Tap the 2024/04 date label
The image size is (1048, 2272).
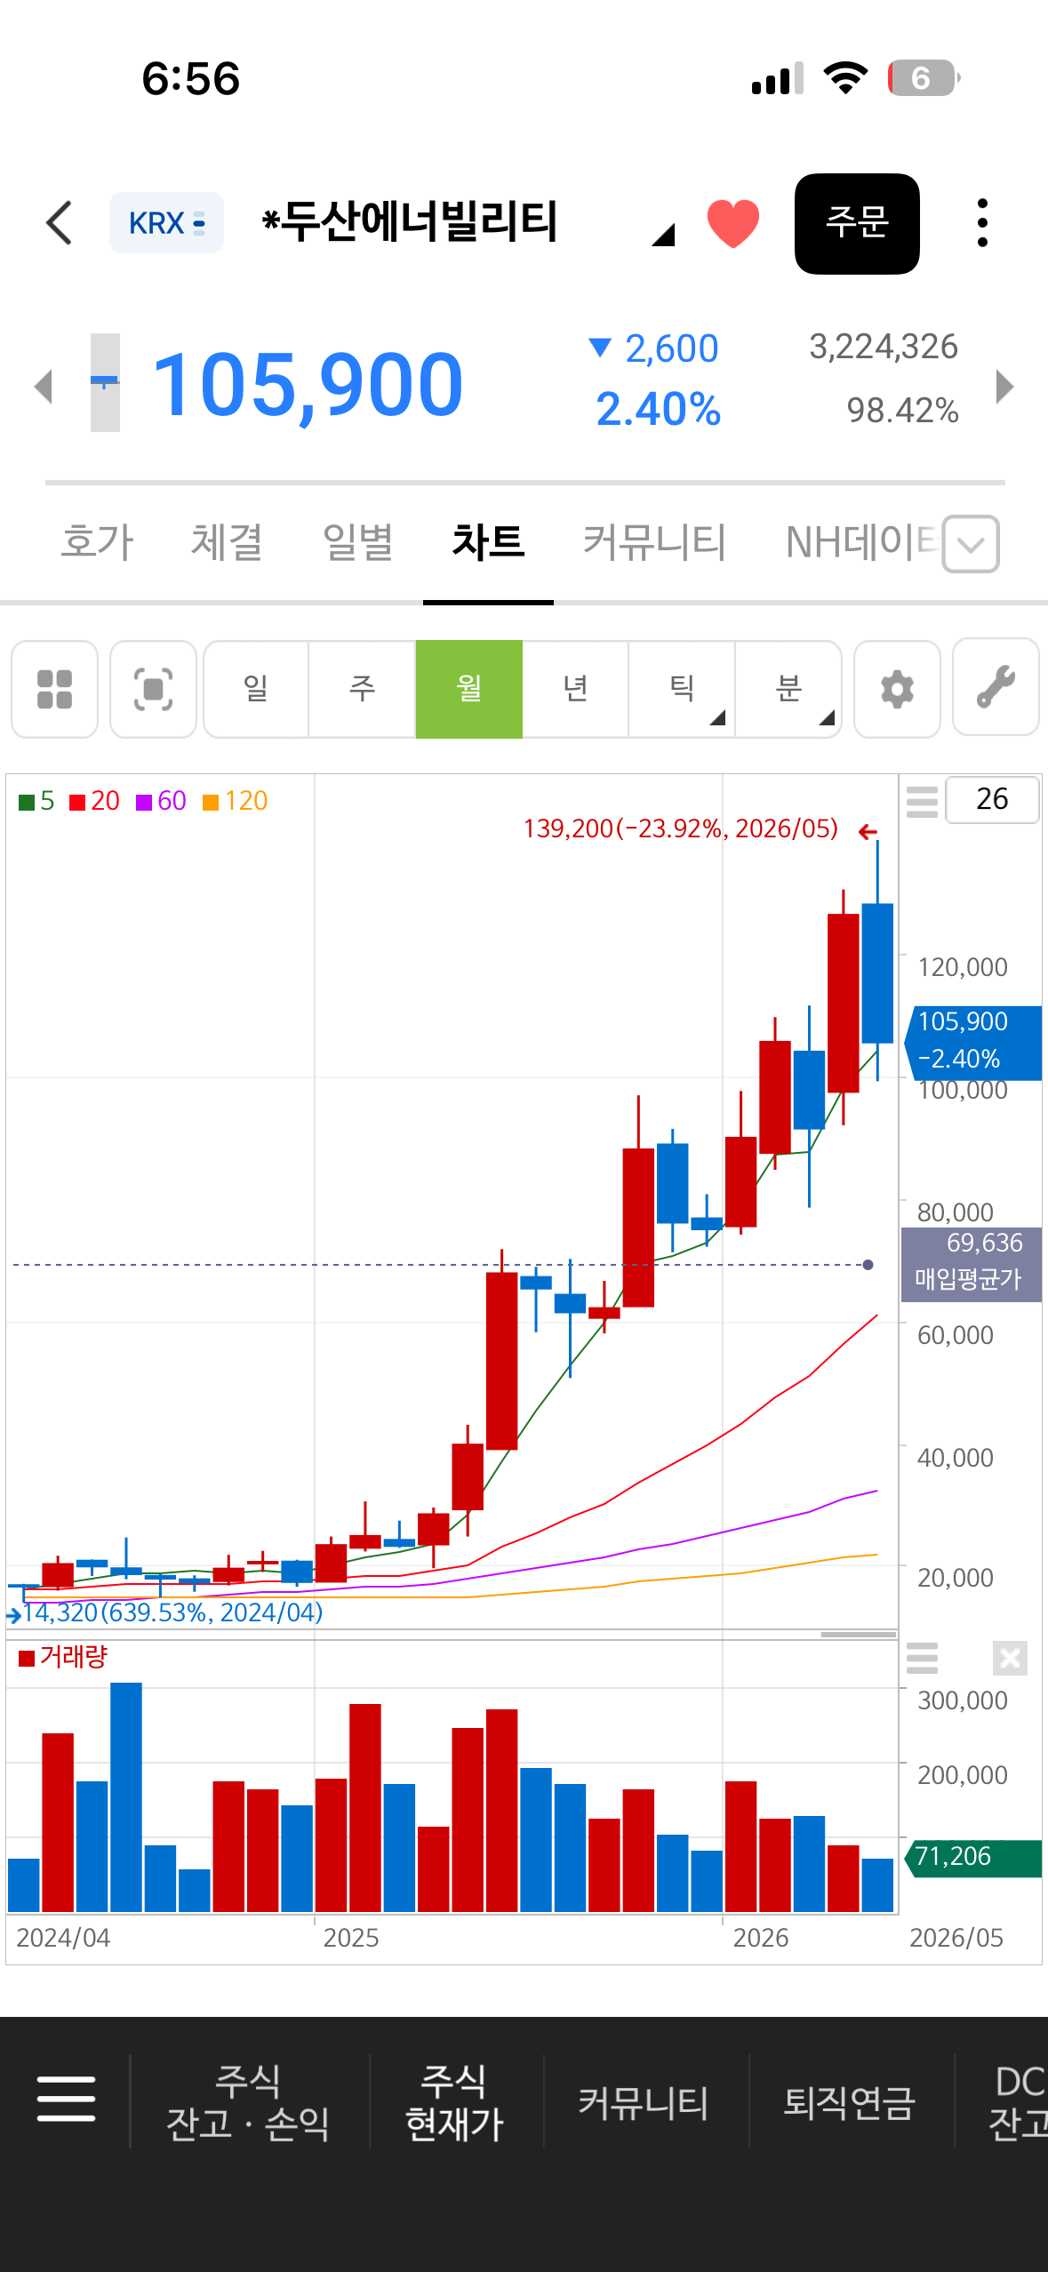(63, 1938)
